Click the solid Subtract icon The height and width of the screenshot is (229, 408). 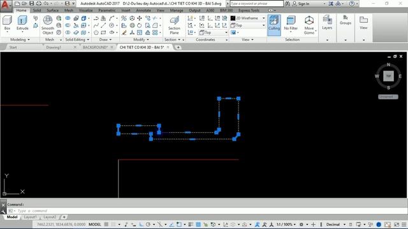point(68,25)
